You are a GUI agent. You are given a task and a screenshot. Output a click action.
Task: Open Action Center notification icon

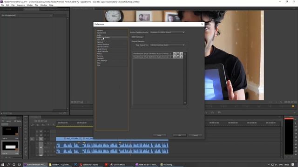coord(293,165)
